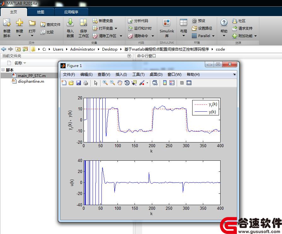Click the Insert Legend toolbar icon
282x234 pixels.
(172, 83)
